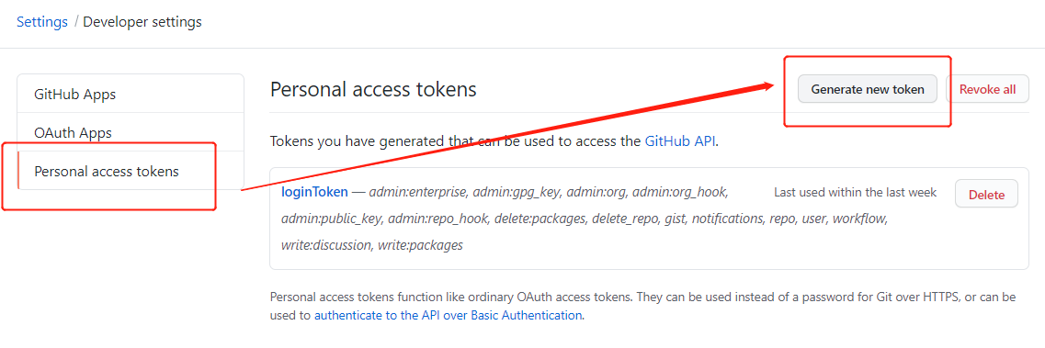Click the Last used within the last week text
Viewport: 1045px width, 348px height.
[x=855, y=192]
